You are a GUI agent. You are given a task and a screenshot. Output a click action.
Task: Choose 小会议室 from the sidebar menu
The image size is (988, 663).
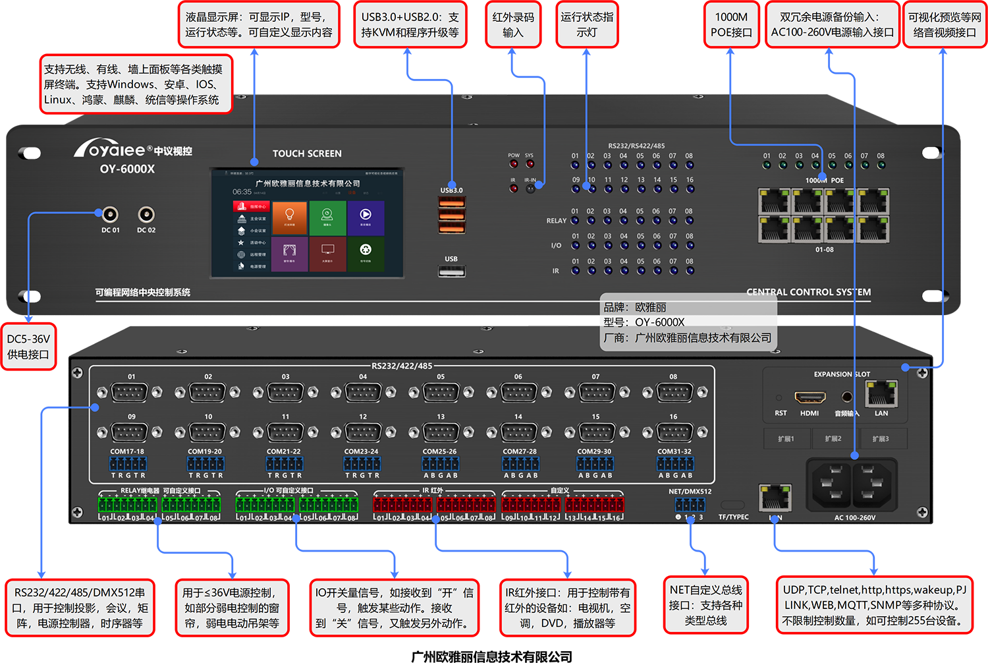point(252,231)
